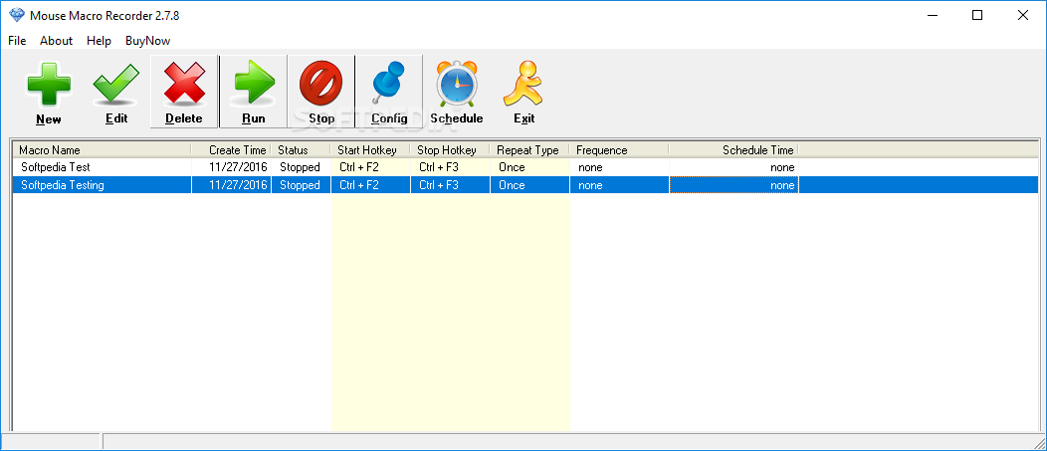Click the Stopped status of Softpedia Test
The width and height of the screenshot is (1047, 451).
[x=300, y=167]
